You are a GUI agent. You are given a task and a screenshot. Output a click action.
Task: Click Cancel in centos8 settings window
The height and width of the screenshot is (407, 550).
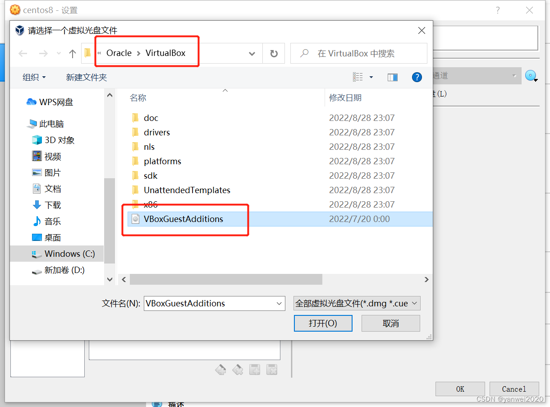point(514,389)
